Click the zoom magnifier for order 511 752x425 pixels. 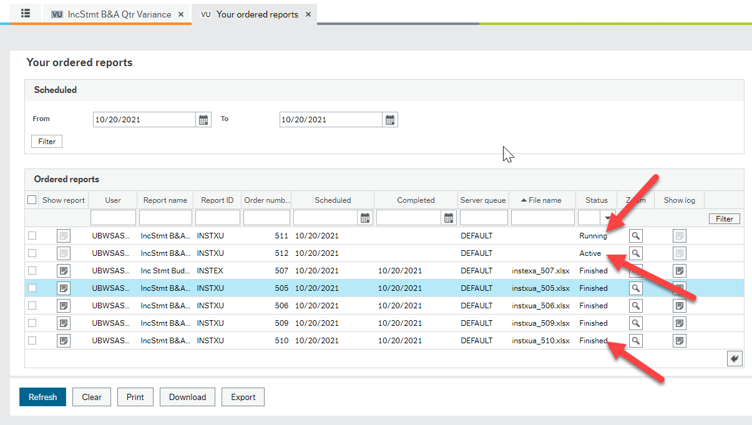click(x=636, y=235)
